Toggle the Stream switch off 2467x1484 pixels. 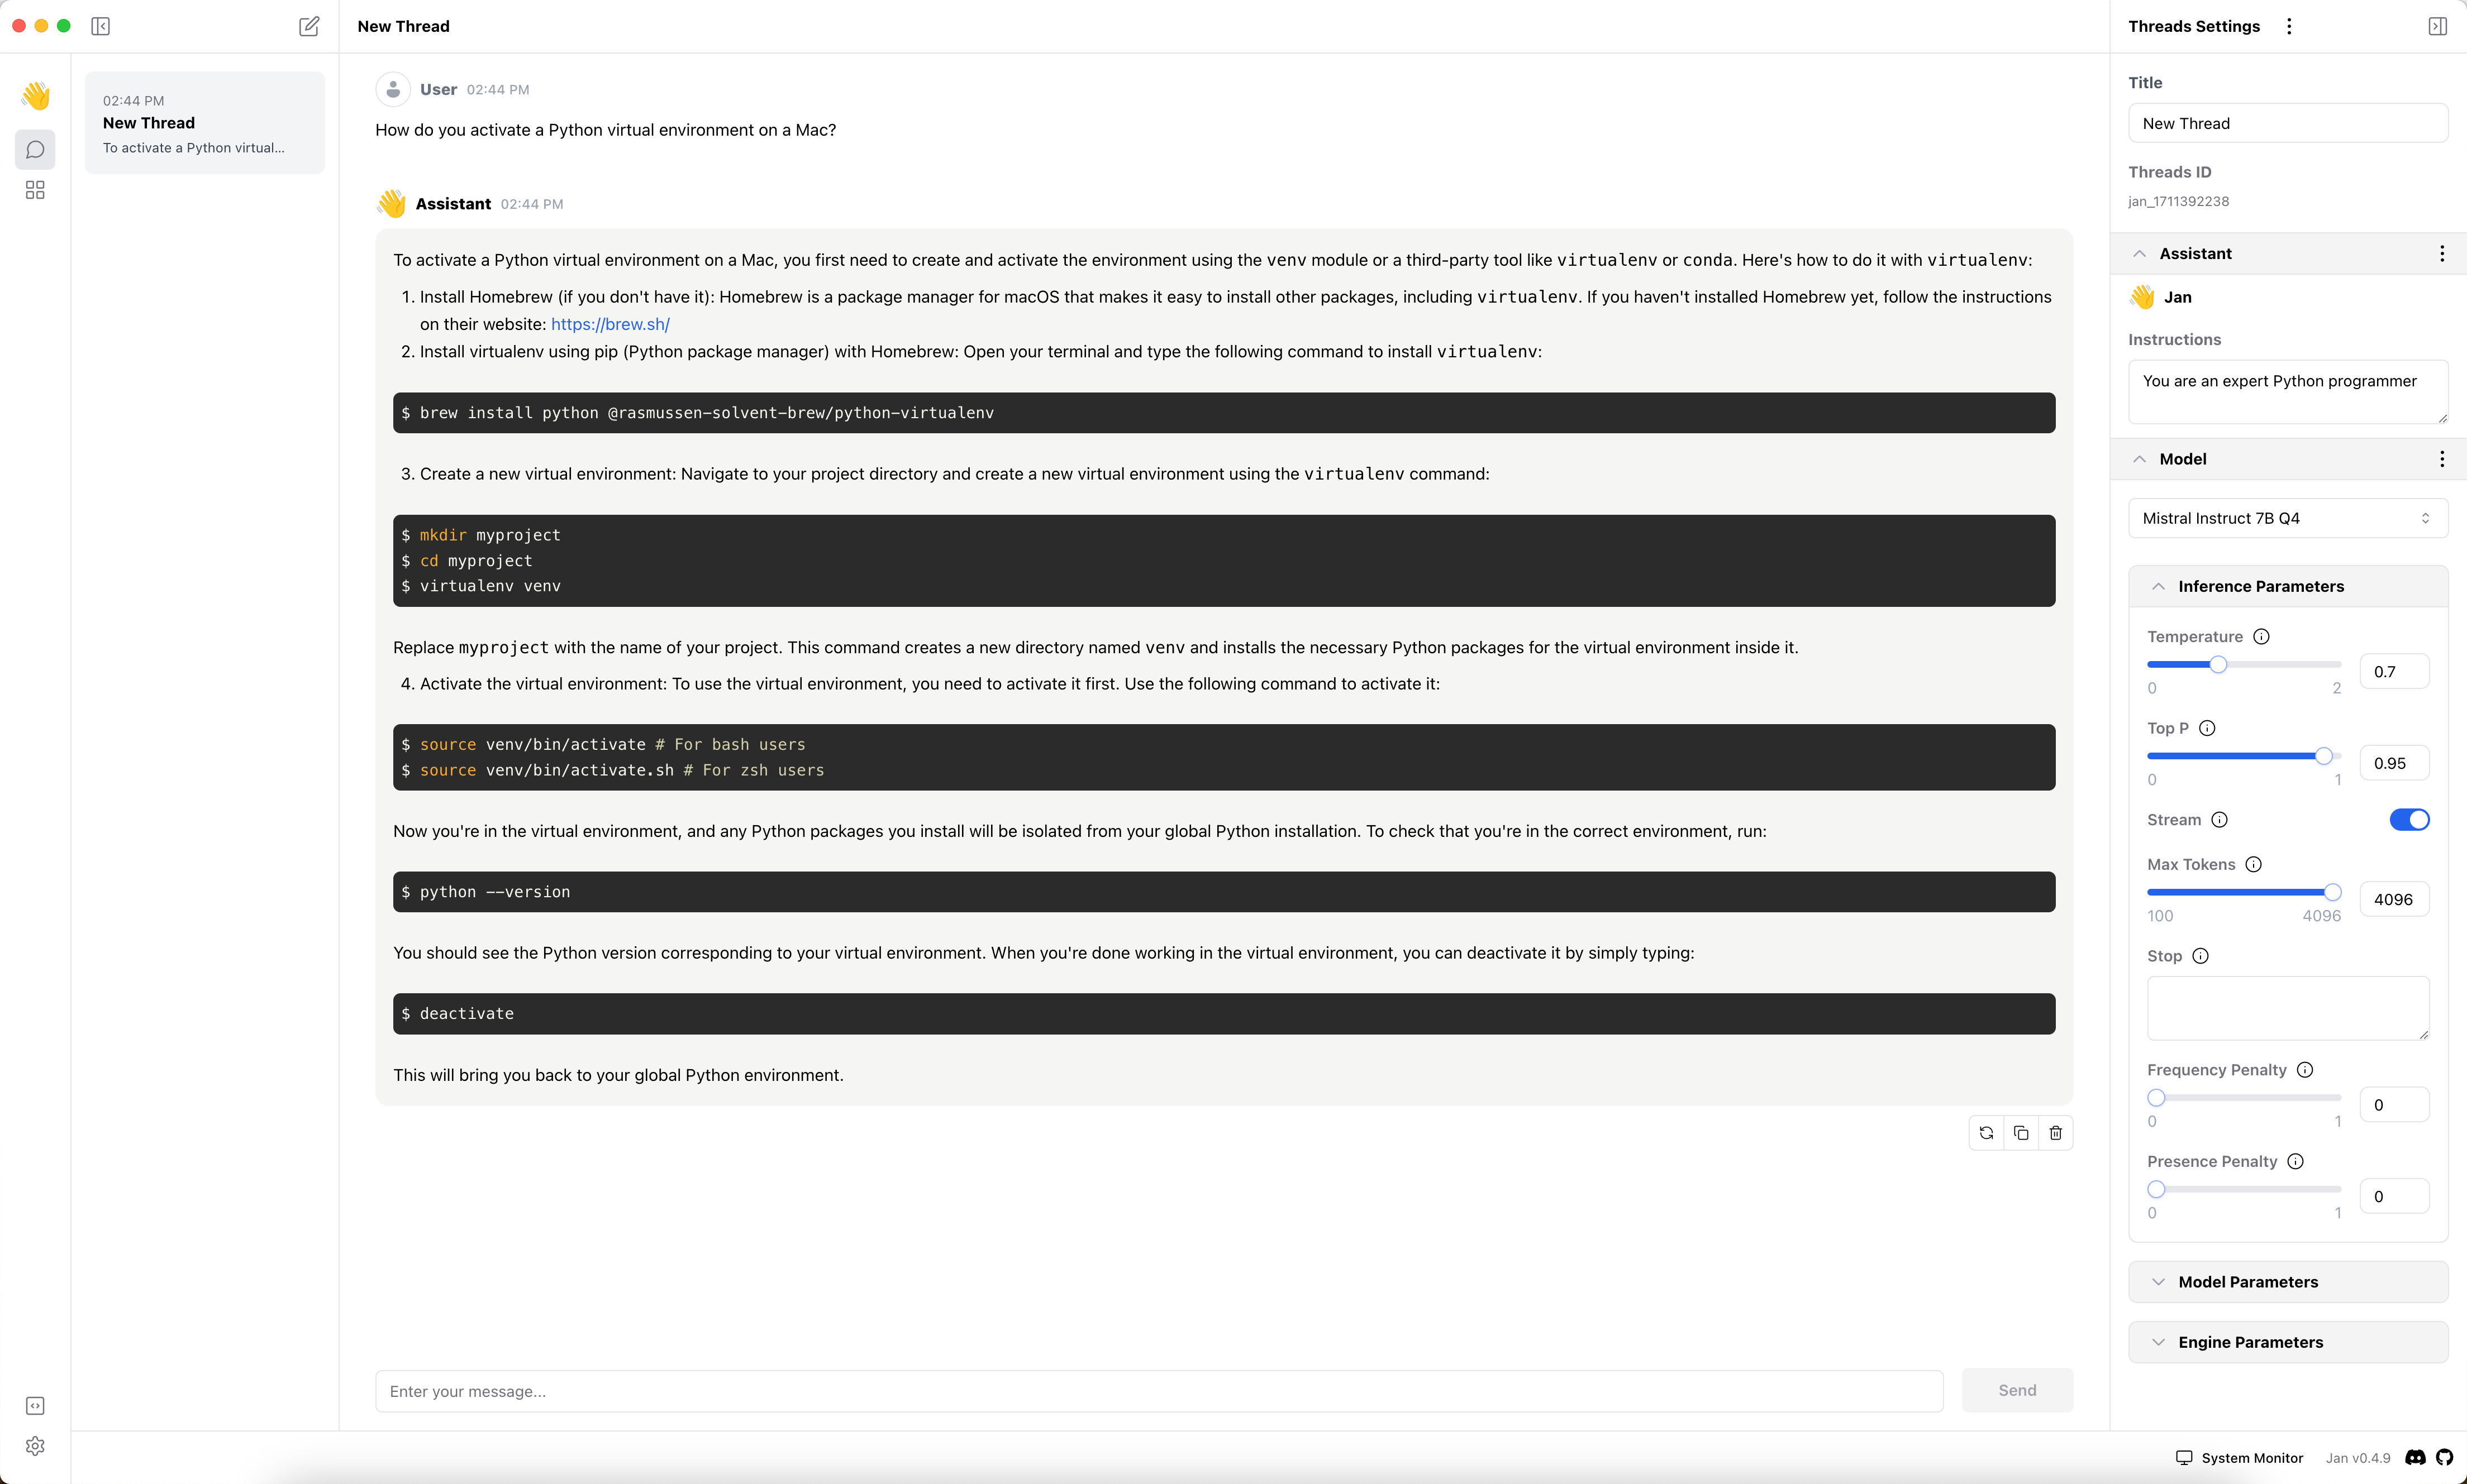click(2409, 820)
